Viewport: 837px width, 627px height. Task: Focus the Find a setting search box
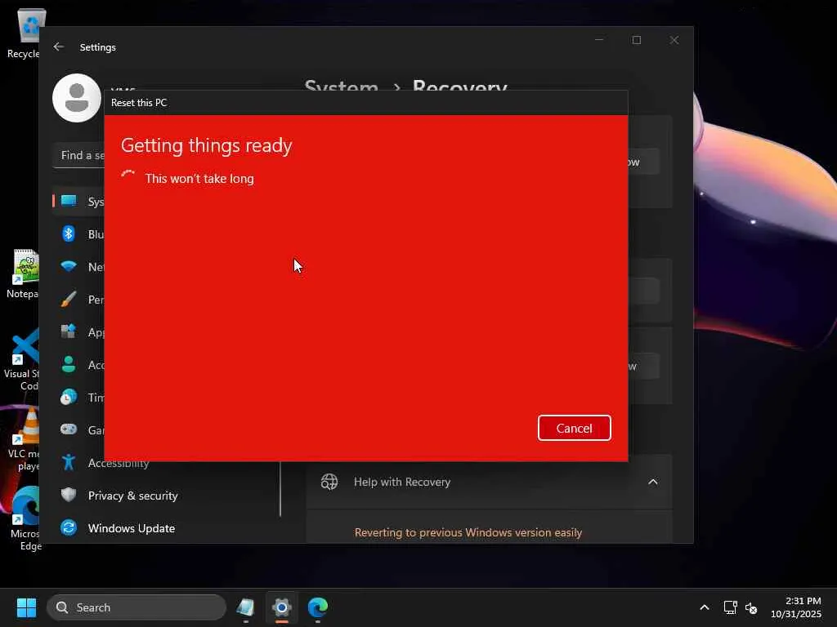(x=79, y=156)
